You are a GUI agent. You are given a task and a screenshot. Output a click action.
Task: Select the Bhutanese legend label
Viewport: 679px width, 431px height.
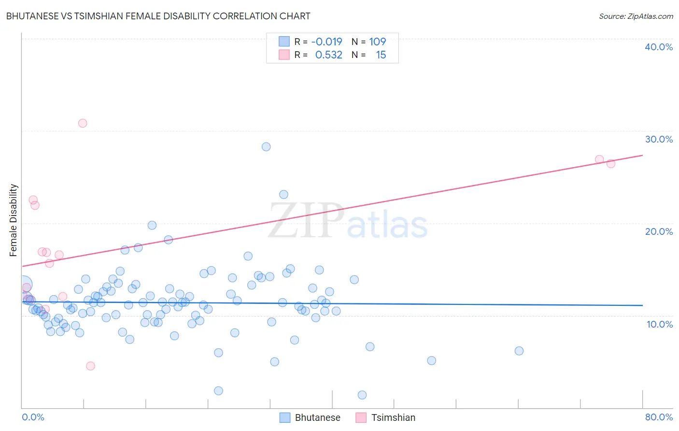tap(317, 417)
